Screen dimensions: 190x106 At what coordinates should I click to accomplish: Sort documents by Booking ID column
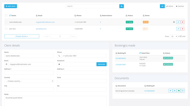tap(149, 86)
